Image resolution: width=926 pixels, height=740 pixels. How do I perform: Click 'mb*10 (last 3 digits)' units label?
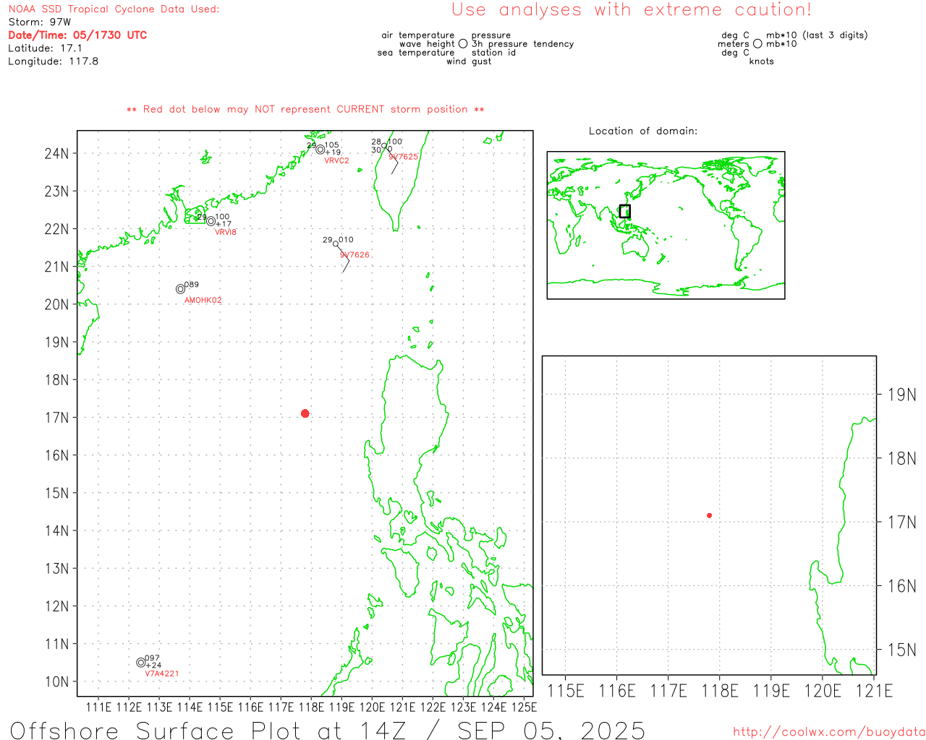point(817,35)
